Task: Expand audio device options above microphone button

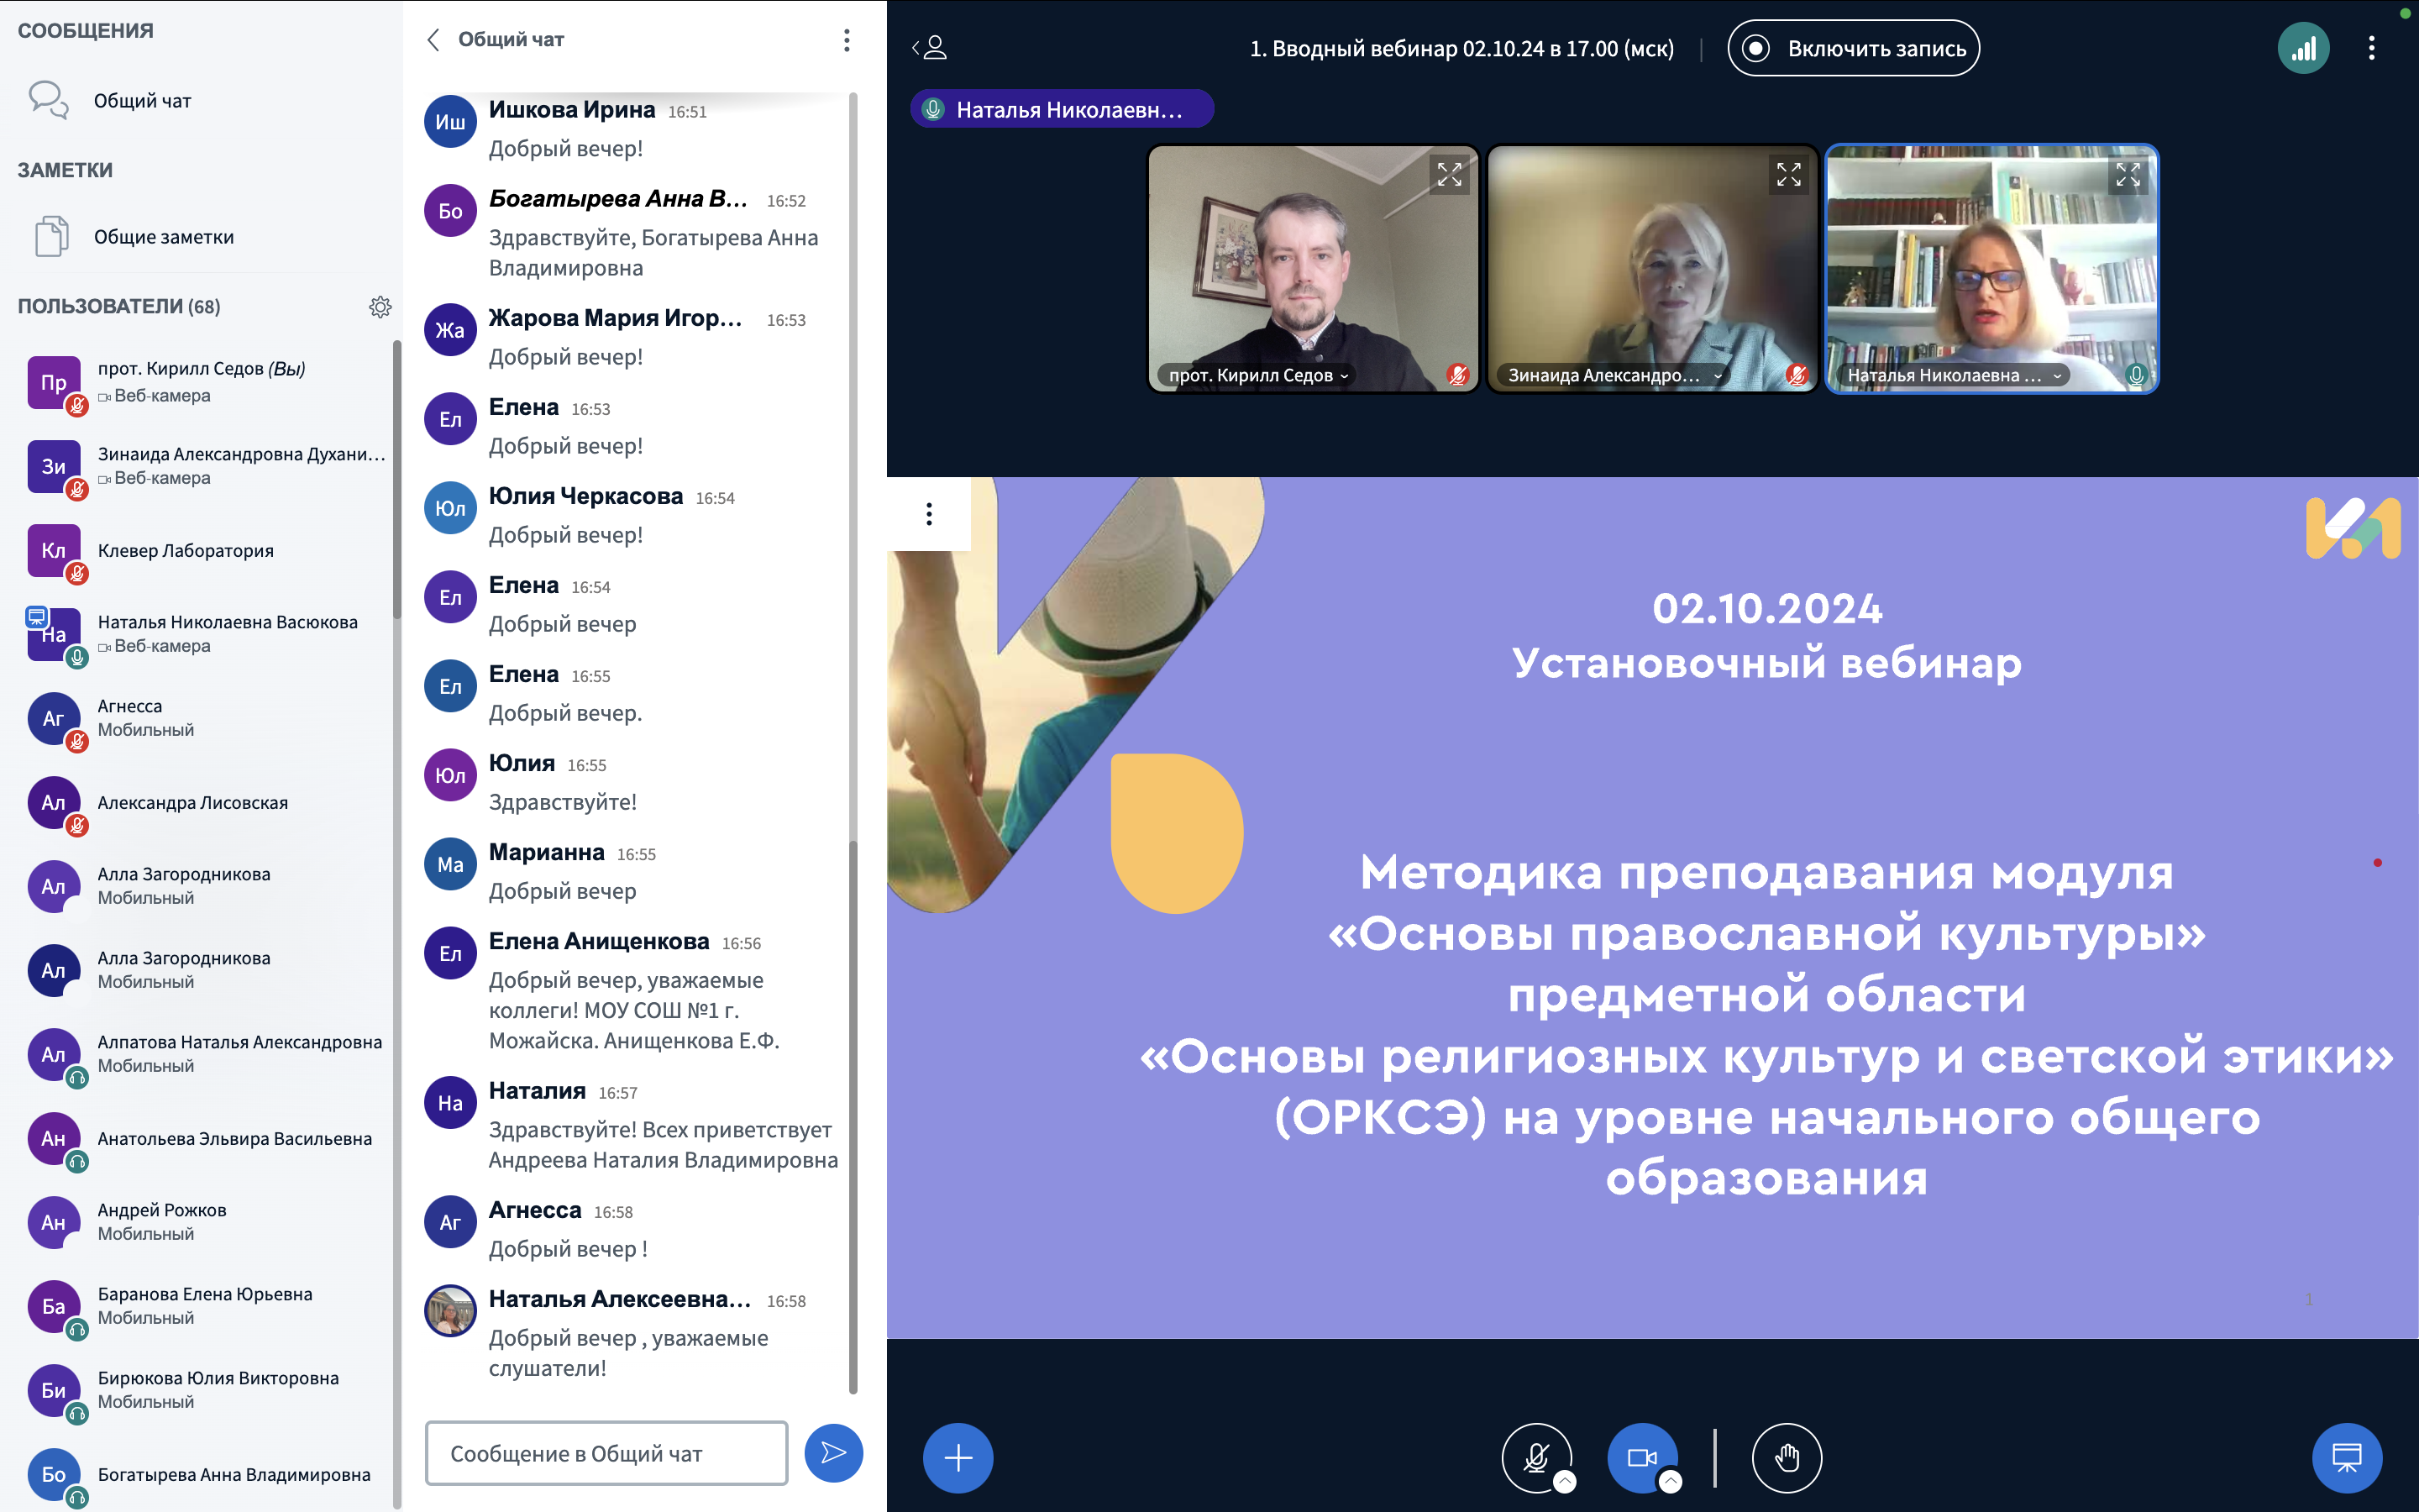Action: (x=1566, y=1481)
